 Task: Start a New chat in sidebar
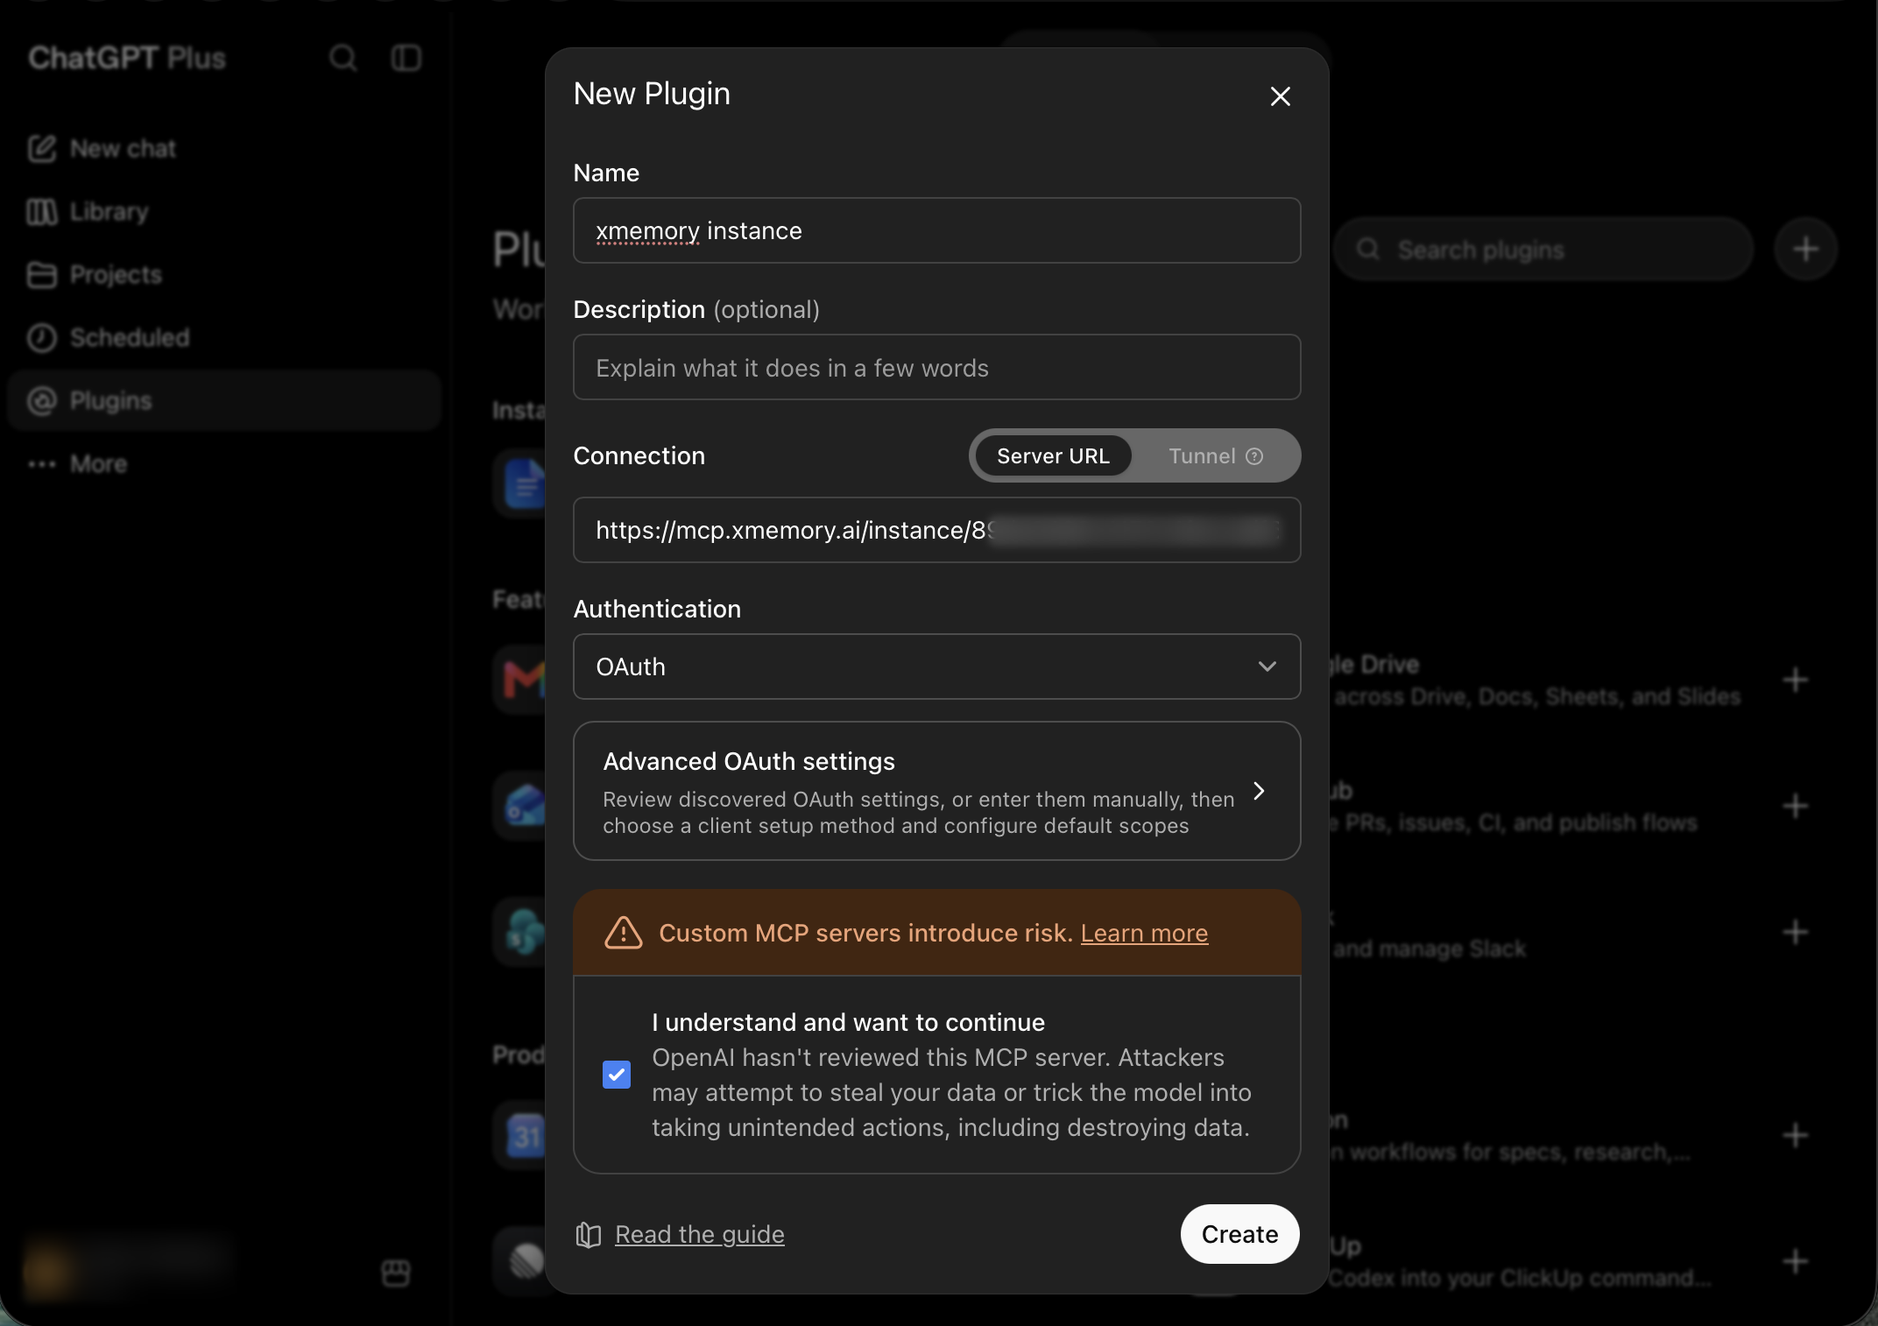223,149
